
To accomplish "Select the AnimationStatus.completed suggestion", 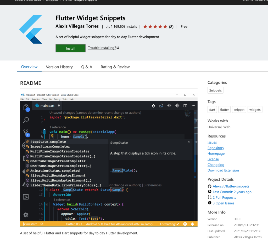I will tap(67, 171).
